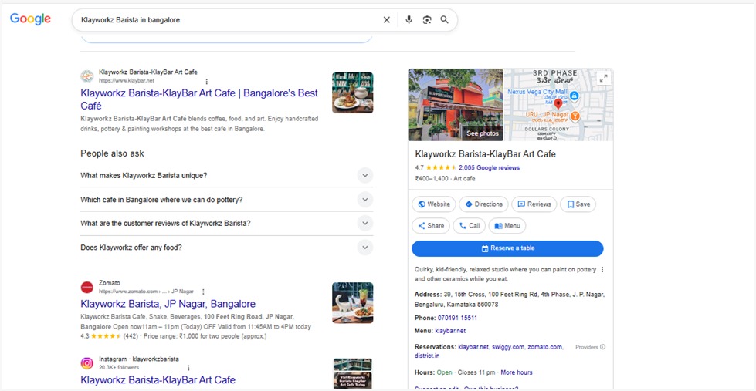Click the klaybar.net site favicon
Viewport: 756px width, 391px height.
pyautogui.click(x=86, y=76)
